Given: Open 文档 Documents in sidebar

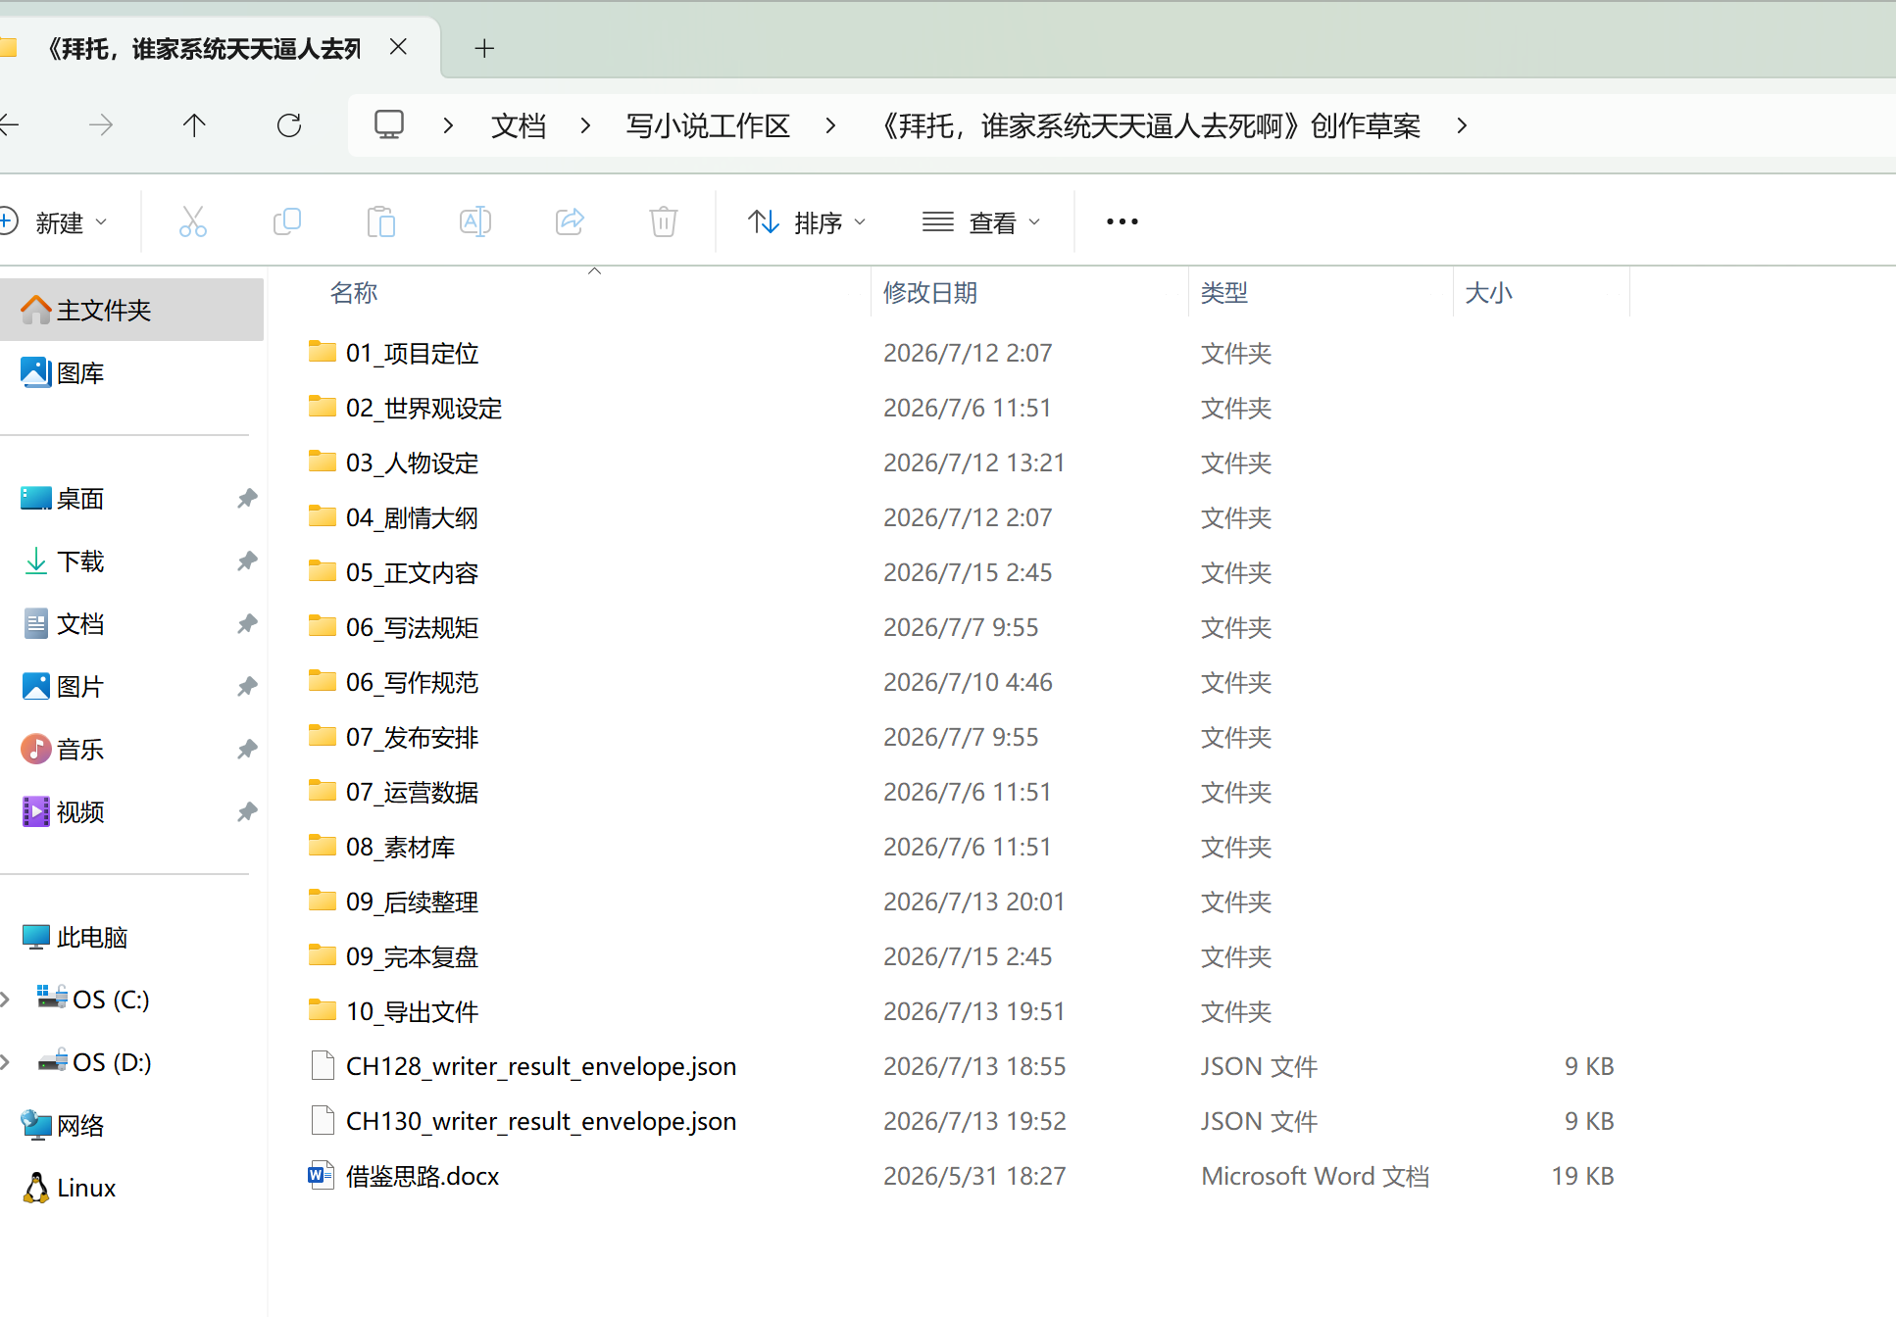Looking at the screenshot, I should 131,623.
